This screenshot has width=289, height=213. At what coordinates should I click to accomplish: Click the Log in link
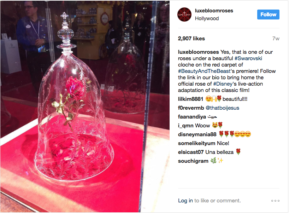coord(185,201)
